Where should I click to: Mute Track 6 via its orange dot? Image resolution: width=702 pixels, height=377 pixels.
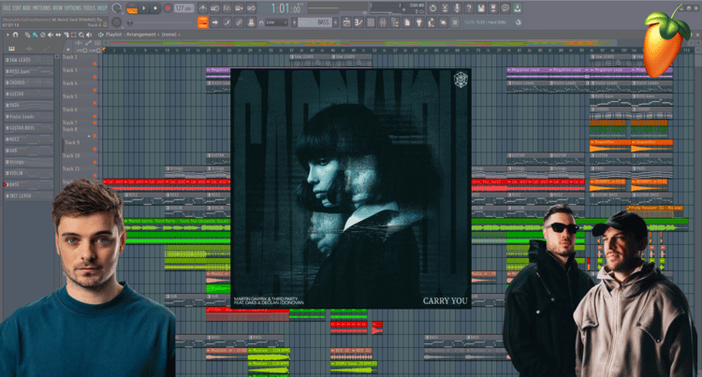pyautogui.click(x=95, y=116)
